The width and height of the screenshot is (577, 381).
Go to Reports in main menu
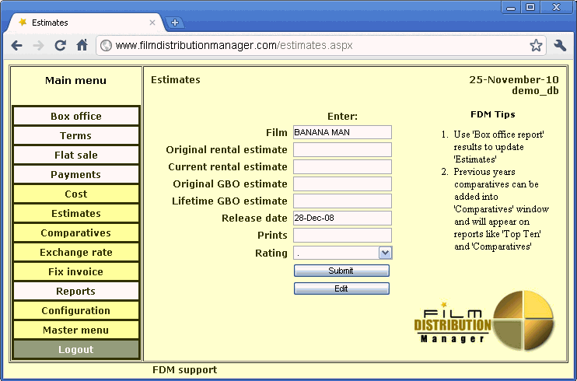[x=76, y=292]
